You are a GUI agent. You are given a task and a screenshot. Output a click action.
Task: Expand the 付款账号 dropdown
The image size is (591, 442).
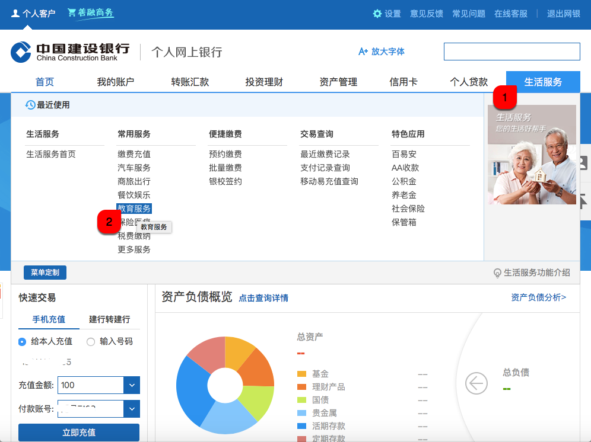(131, 409)
